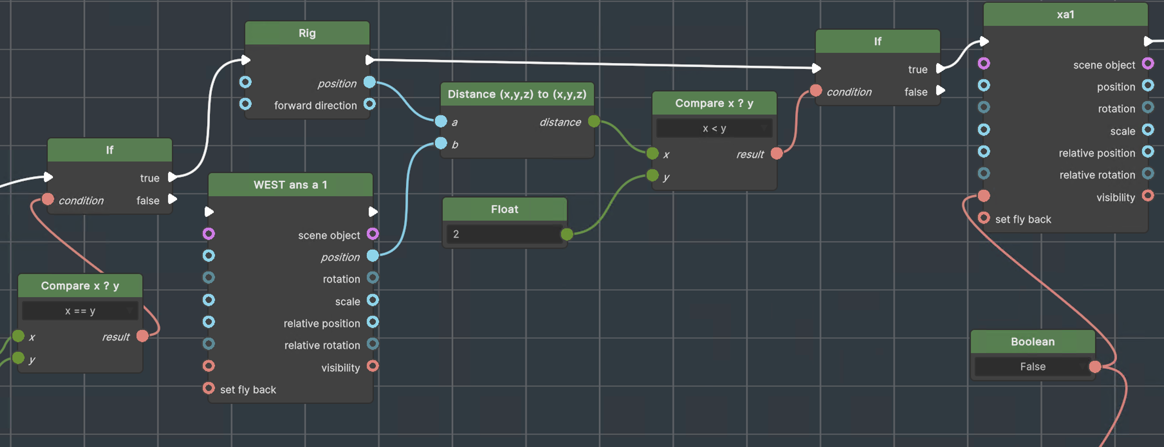1164x447 pixels.
Task: Open the Boolean False value dropdown
Action: click(1032, 366)
